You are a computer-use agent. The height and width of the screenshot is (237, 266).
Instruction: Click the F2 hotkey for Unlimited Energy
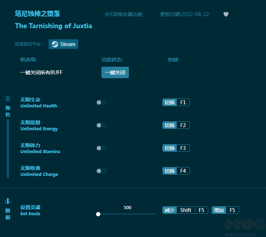tap(183, 125)
